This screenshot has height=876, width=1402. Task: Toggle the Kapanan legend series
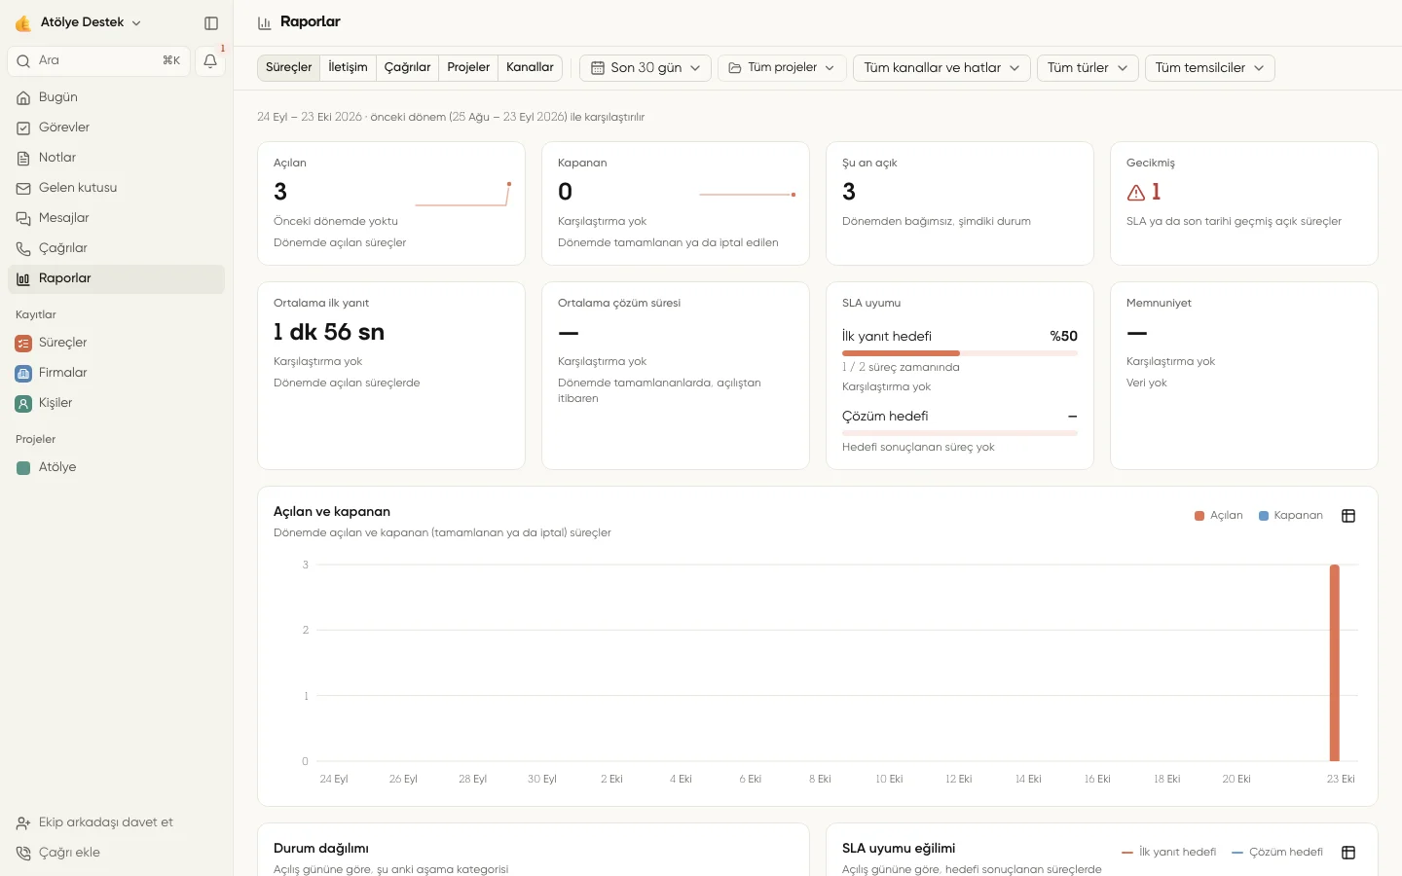[x=1291, y=516]
